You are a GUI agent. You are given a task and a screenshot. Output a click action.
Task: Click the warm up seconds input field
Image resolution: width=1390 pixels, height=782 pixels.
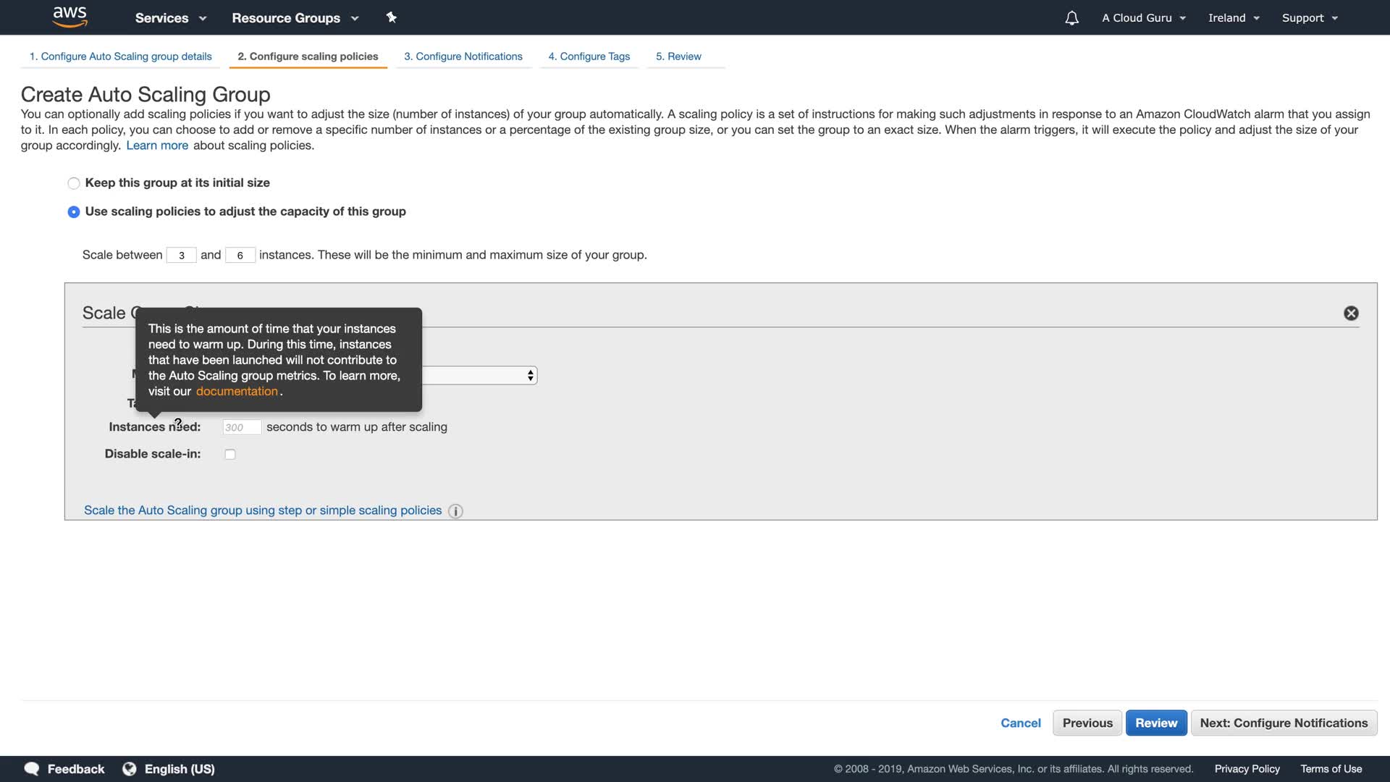pyautogui.click(x=242, y=427)
